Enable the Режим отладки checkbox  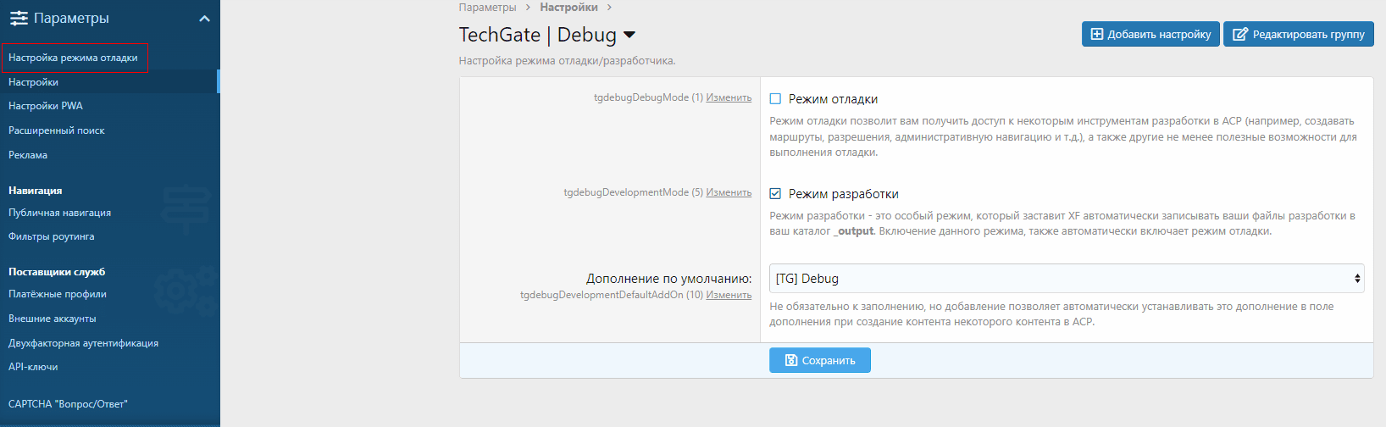775,99
